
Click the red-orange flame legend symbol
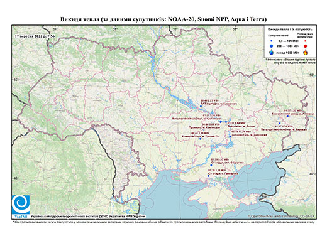(306, 52)
